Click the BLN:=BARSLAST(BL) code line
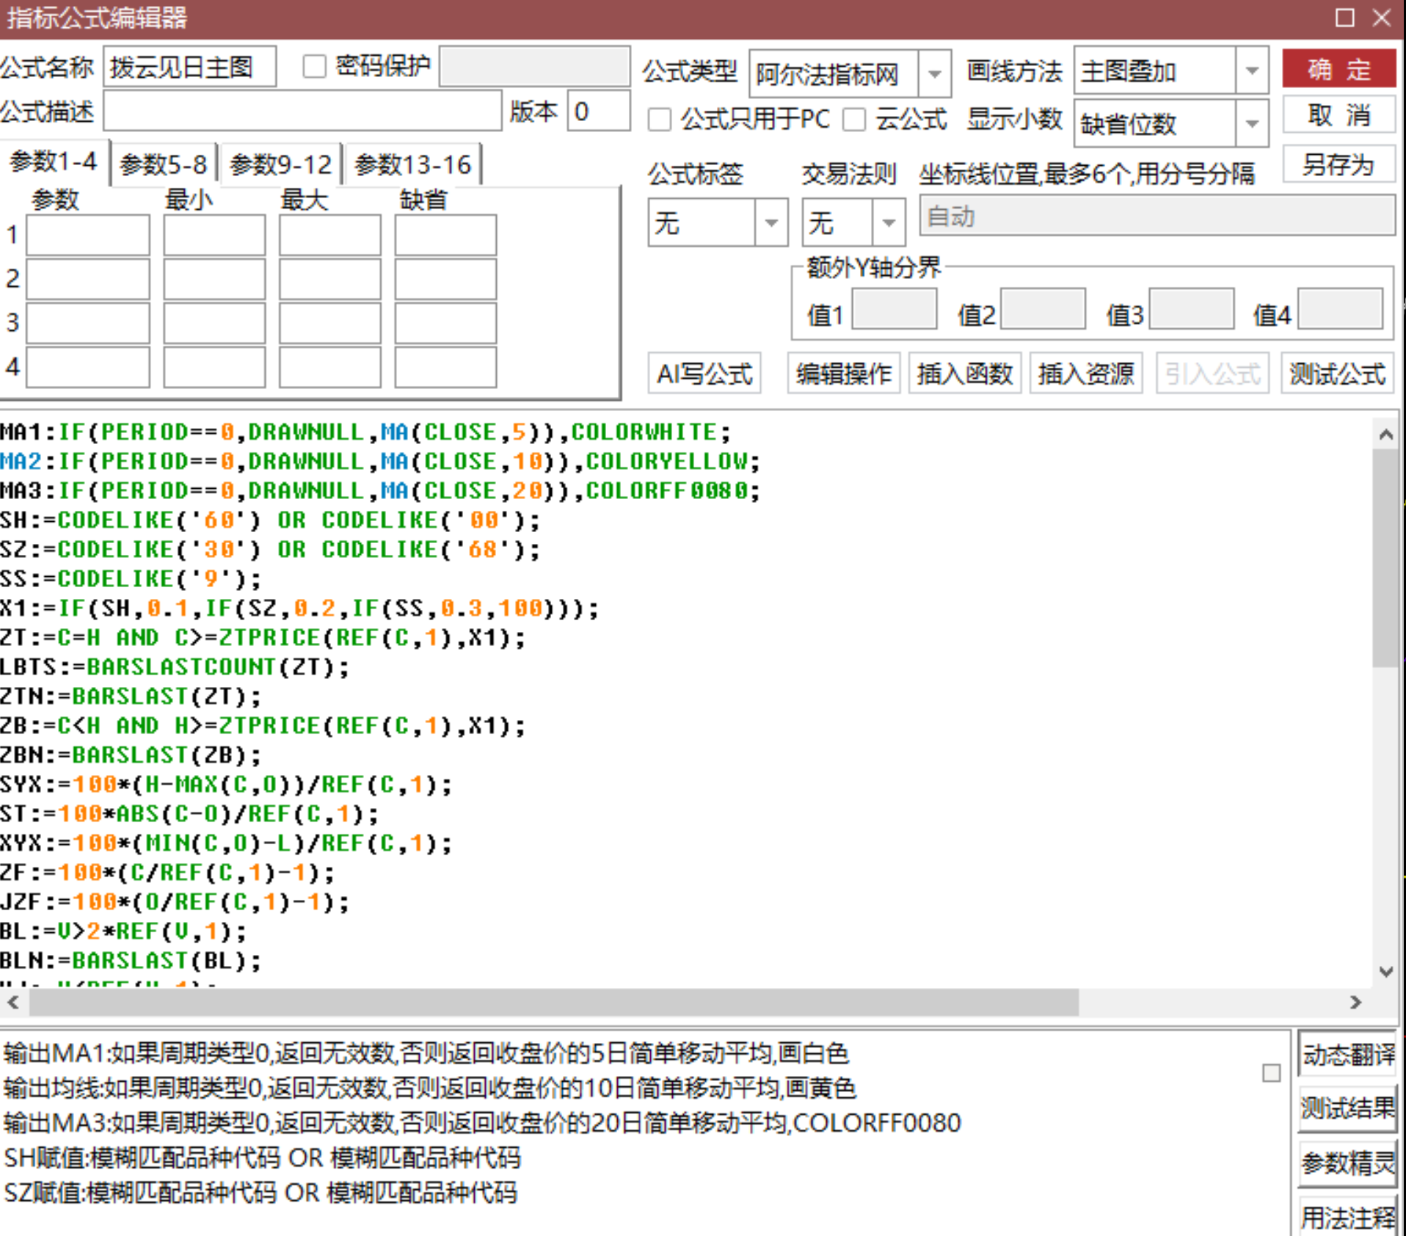 pos(131,960)
